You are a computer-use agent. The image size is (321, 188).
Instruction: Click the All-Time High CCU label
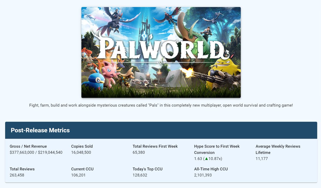pyautogui.click(x=210, y=169)
